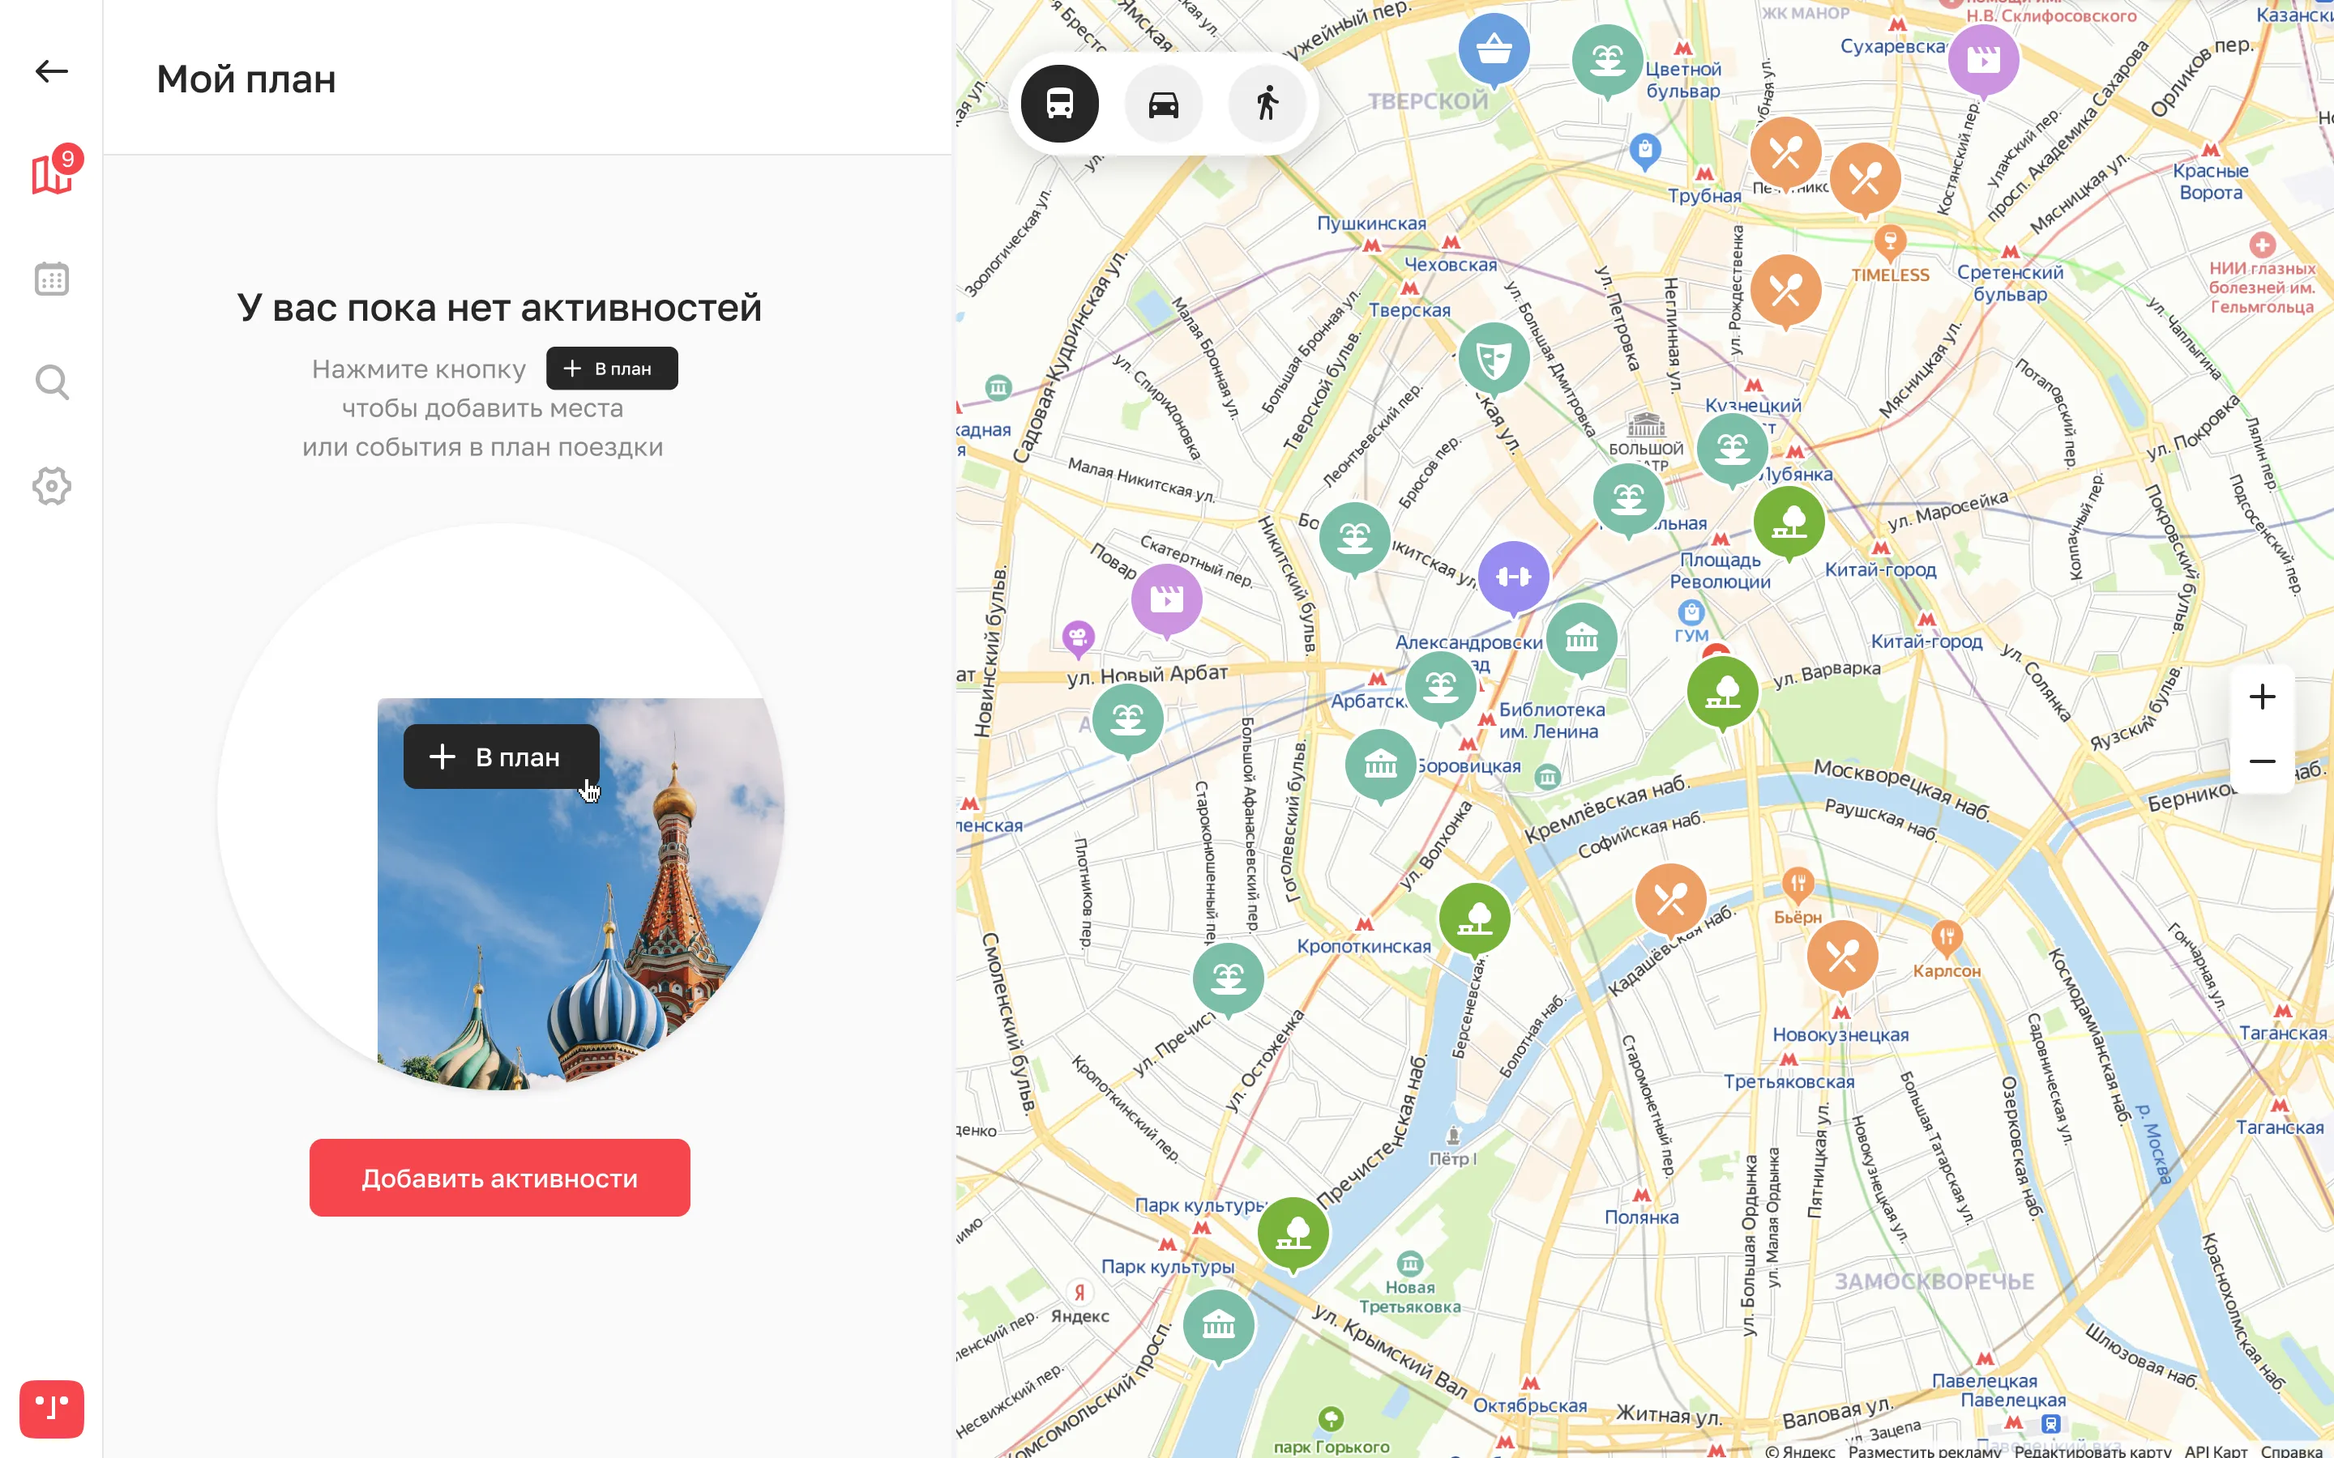
Task: Open settings via the gear icon
Action: click(x=51, y=486)
